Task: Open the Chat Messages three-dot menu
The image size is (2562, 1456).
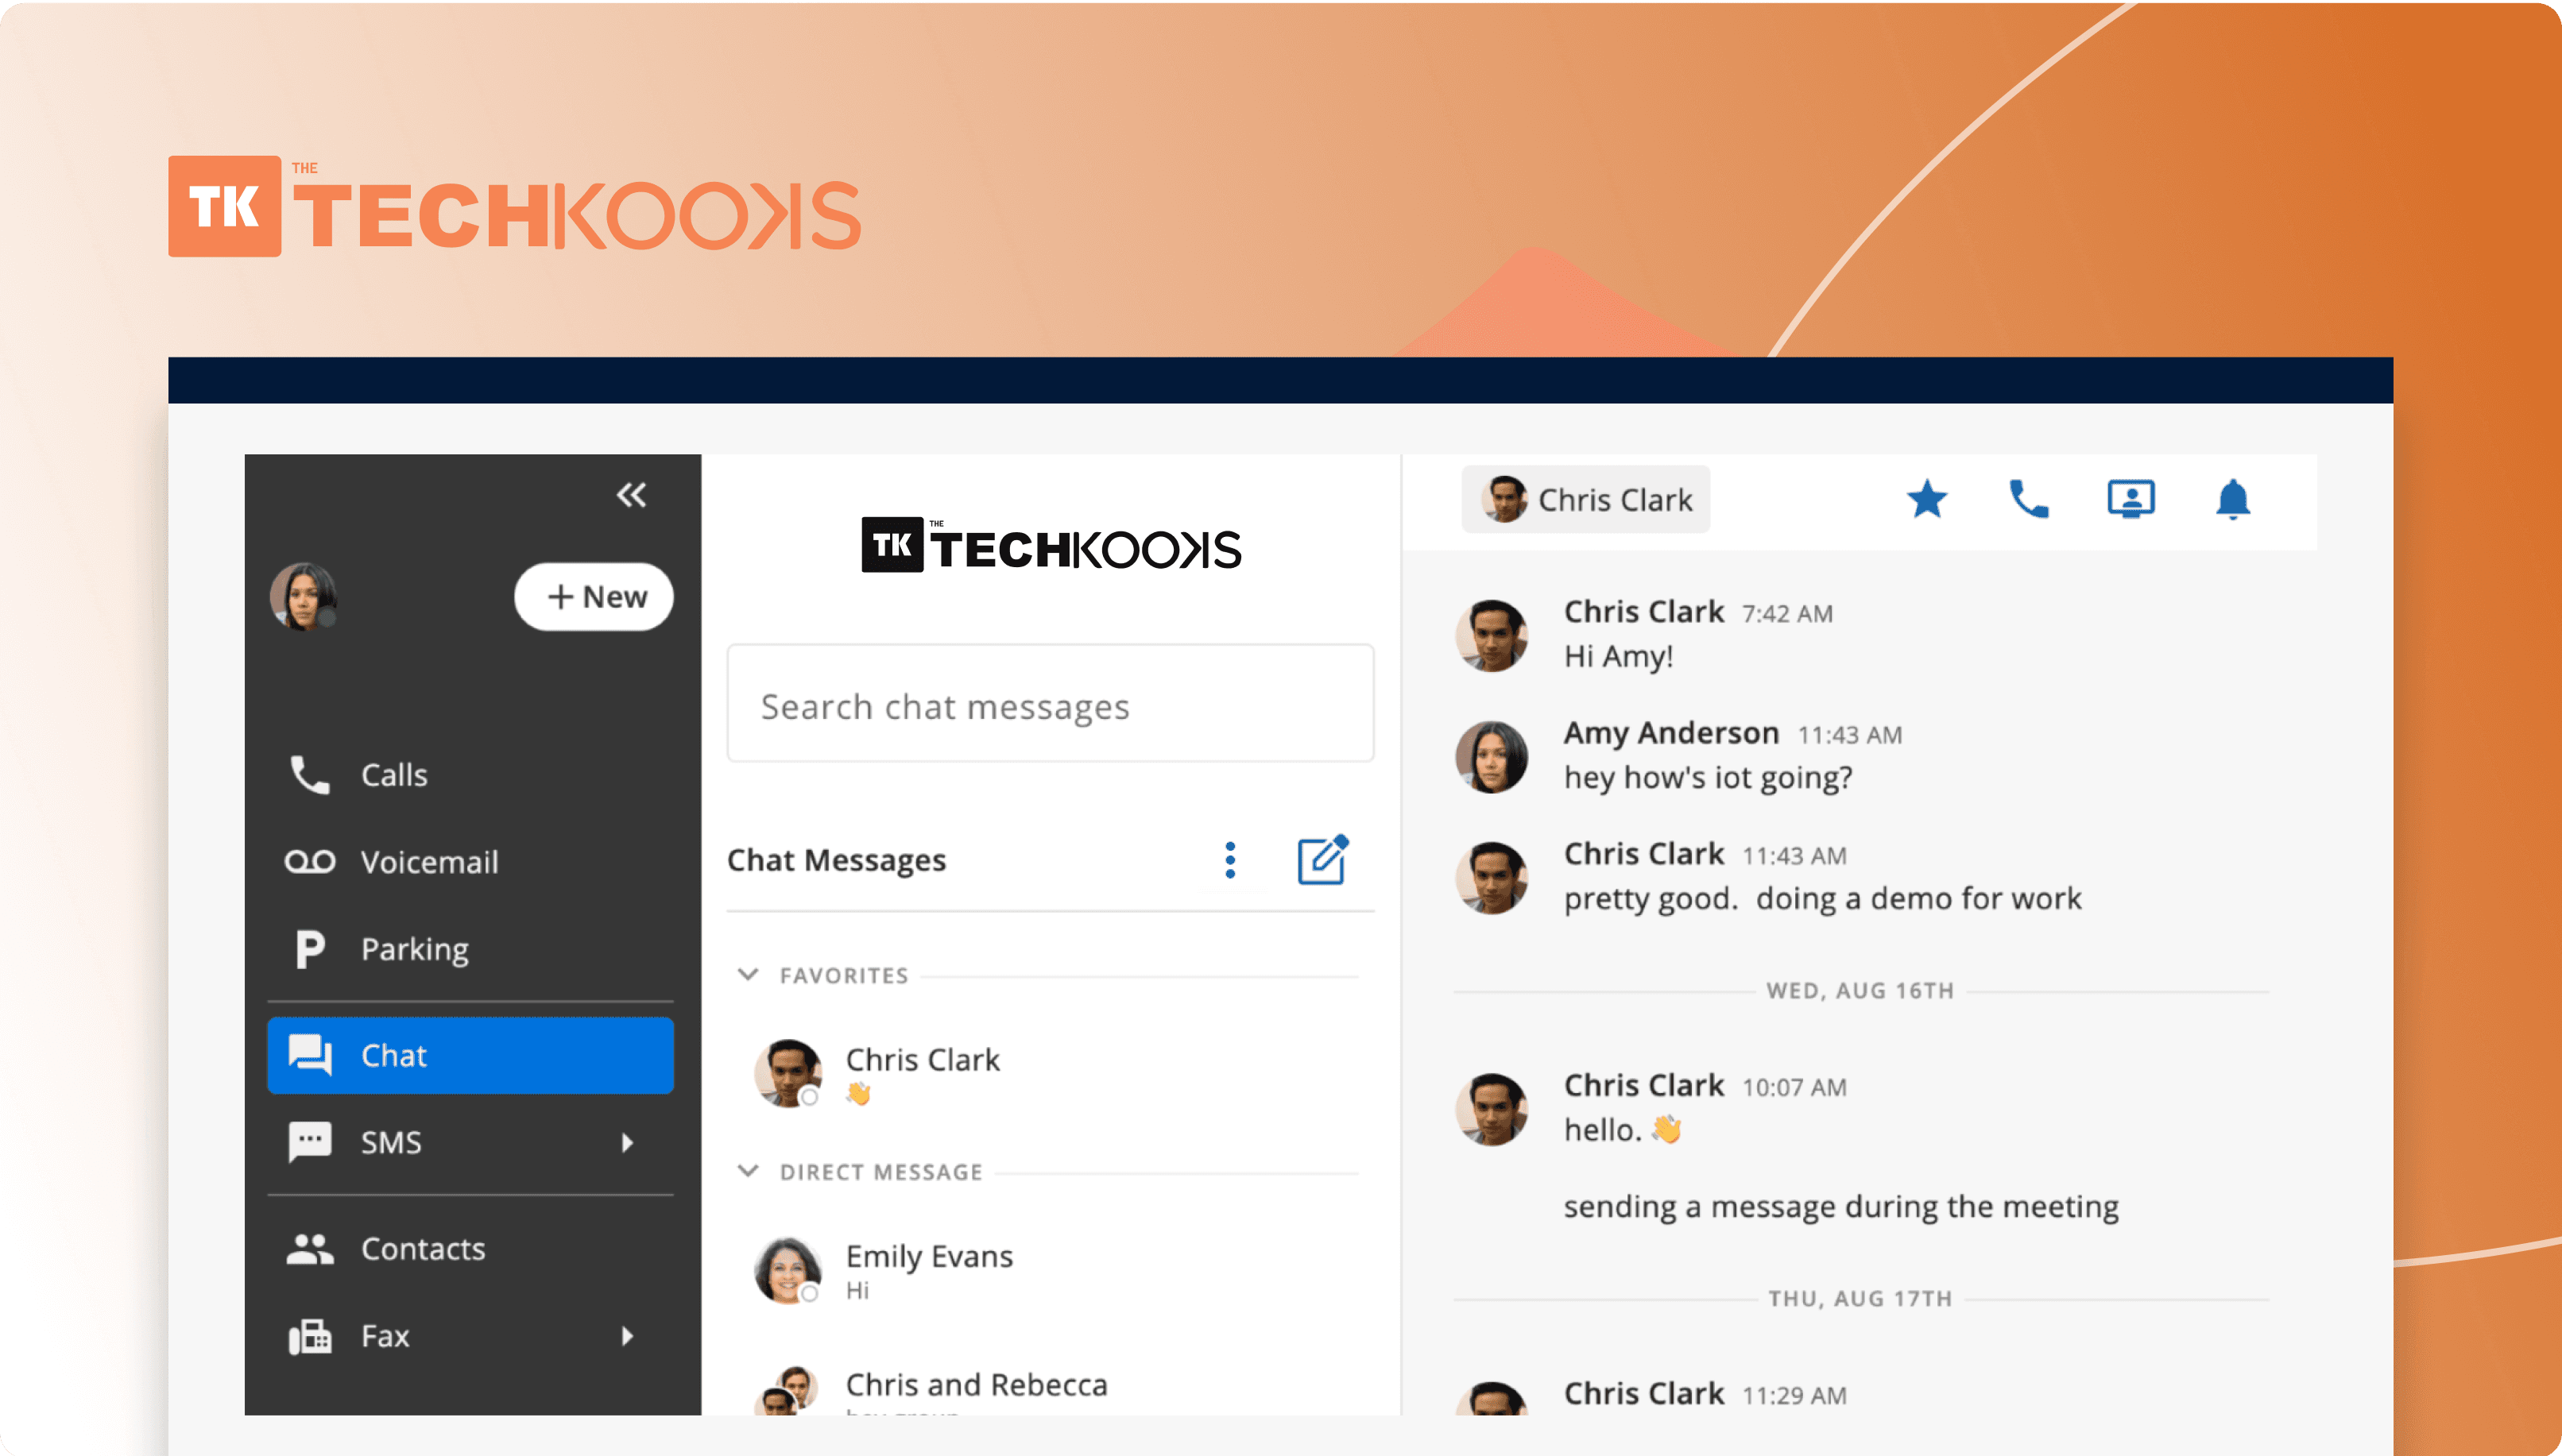Action: pyautogui.click(x=1230, y=860)
